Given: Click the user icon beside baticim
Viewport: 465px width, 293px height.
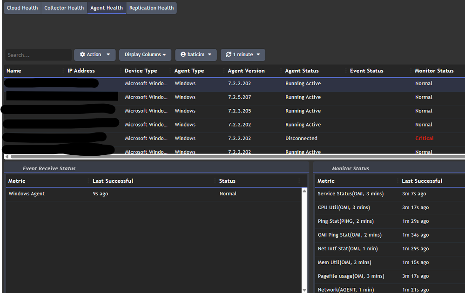Looking at the screenshot, I should [183, 54].
